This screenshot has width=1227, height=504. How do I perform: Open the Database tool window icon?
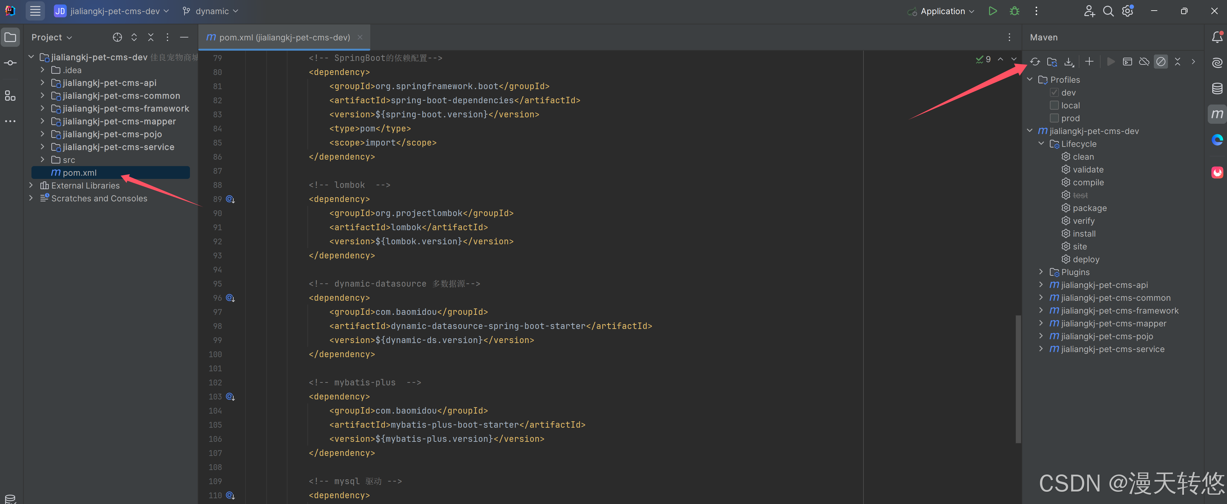(1217, 88)
